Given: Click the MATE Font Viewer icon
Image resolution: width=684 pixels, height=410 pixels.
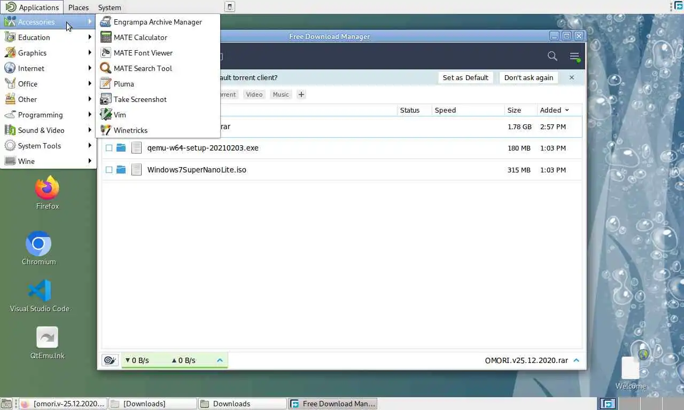Looking at the screenshot, I should [106, 53].
